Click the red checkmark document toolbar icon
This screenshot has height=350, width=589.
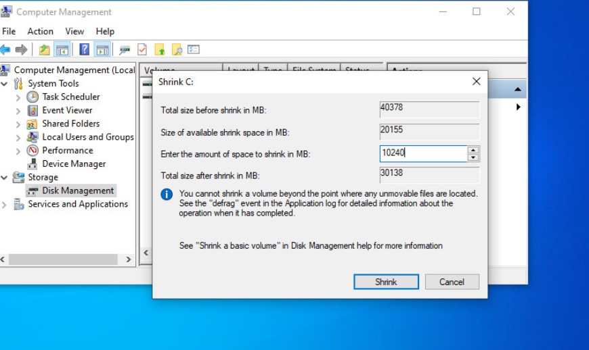142,49
